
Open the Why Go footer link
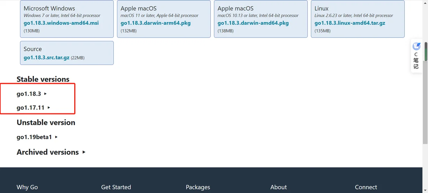(27, 187)
